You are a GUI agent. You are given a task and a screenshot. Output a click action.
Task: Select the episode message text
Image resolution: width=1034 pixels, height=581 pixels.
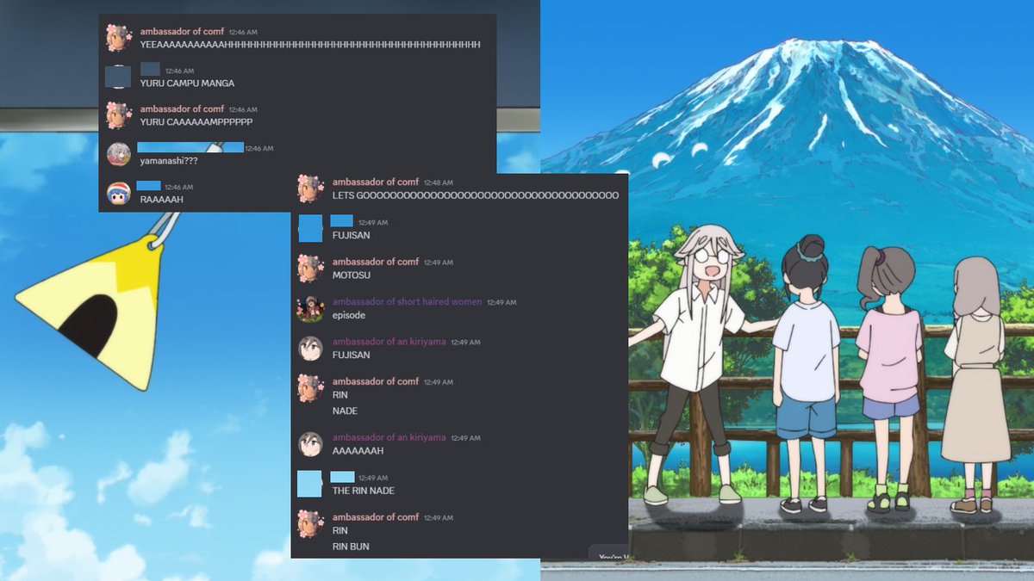[349, 315]
